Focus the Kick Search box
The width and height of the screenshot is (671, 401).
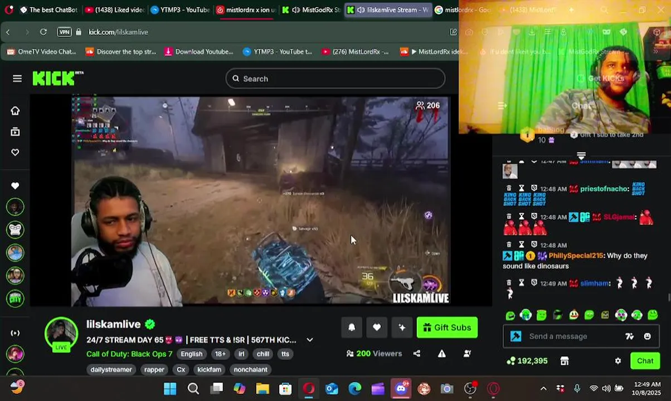[335, 79]
